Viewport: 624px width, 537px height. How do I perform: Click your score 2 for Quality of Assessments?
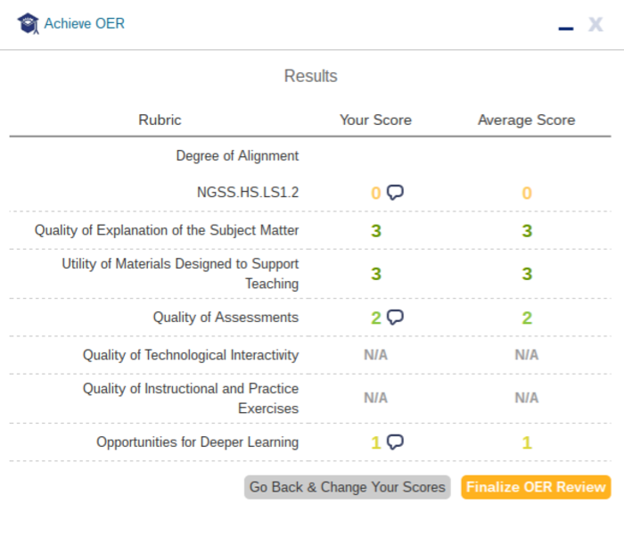[x=376, y=318]
